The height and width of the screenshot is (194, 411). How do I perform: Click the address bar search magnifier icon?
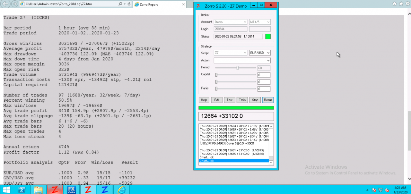click(120, 4)
